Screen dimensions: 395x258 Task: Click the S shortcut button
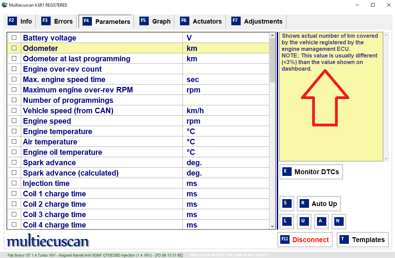click(x=286, y=204)
